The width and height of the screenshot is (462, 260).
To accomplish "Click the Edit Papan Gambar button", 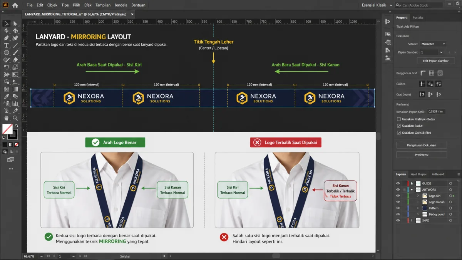I will pyautogui.click(x=436, y=61).
